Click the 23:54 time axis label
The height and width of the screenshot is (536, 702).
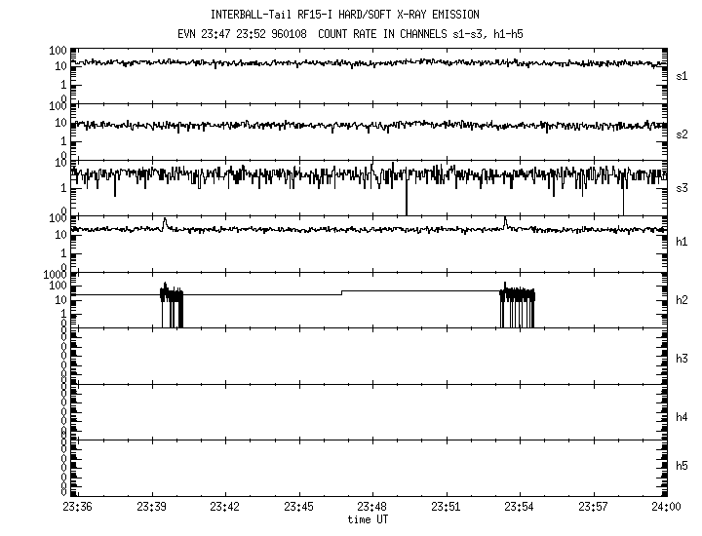tap(520, 508)
